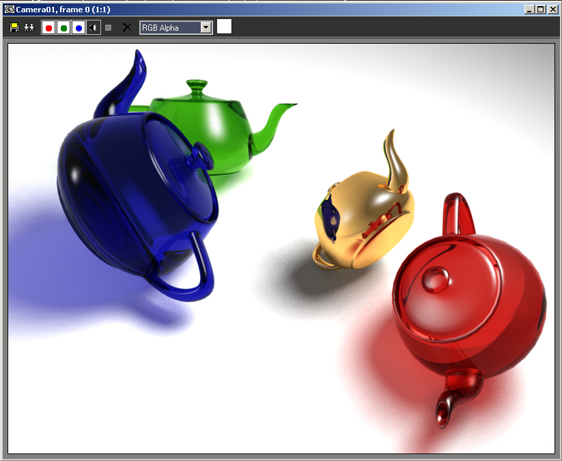The width and height of the screenshot is (562, 461).
Task: Maximize the Camera01 render window
Action: coord(541,10)
